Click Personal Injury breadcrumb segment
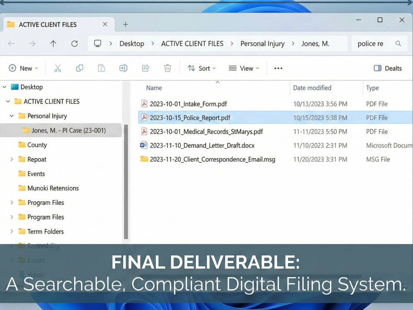Screen dimensions: 413x310 pyautogui.click(x=262, y=43)
